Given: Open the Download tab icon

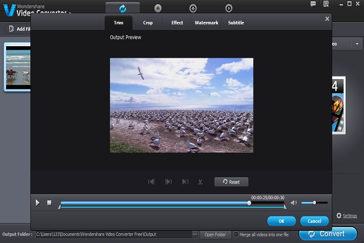Looking at the screenshot, I should pyautogui.click(x=193, y=9).
